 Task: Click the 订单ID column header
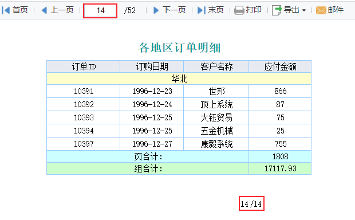pos(84,66)
